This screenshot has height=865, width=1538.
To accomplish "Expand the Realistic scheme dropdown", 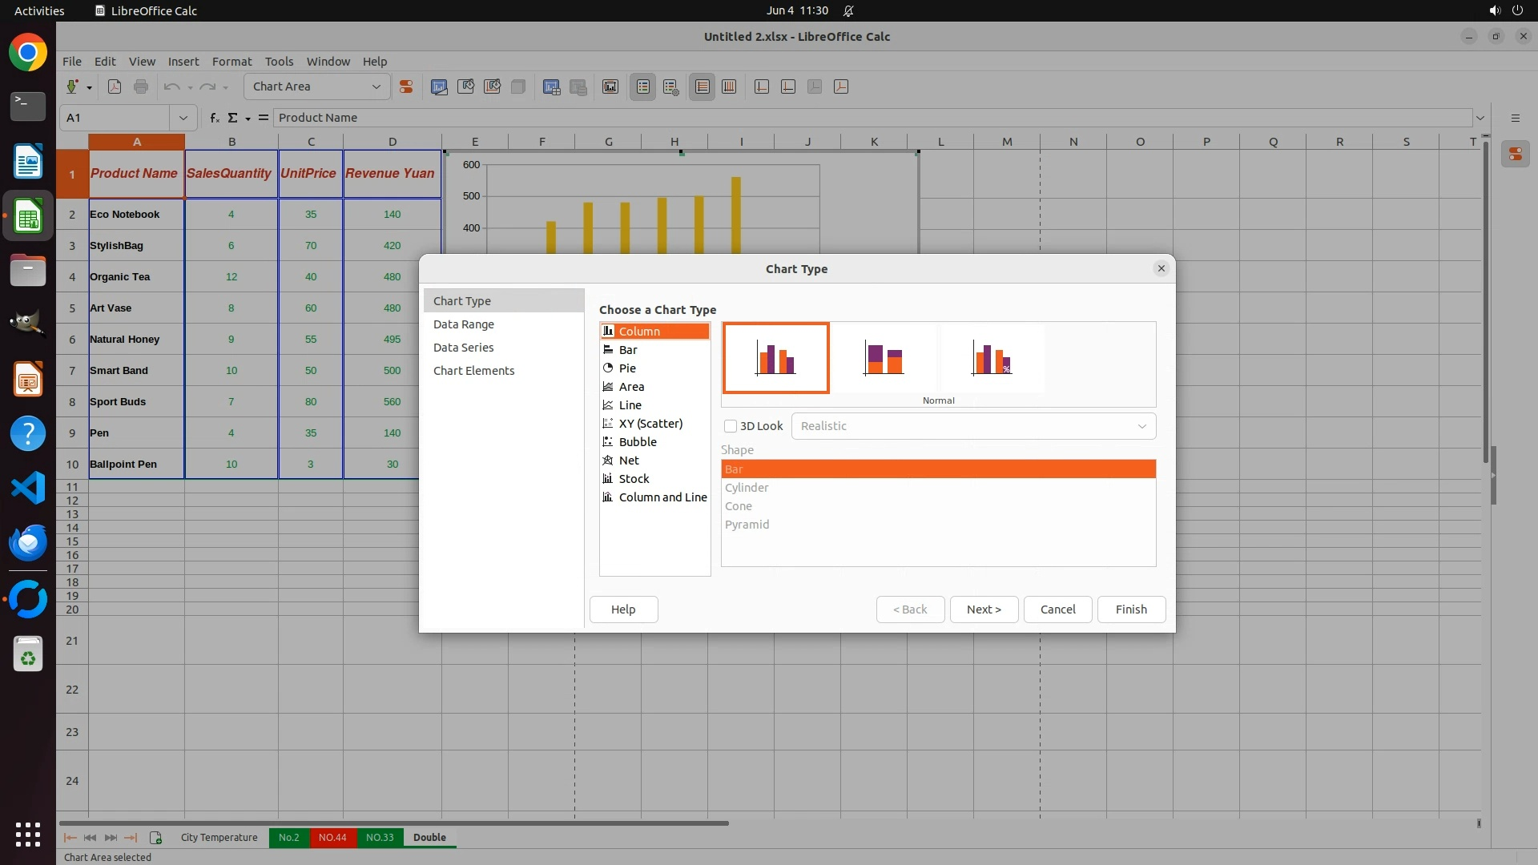I will pyautogui.click(x=1141, y=426).
